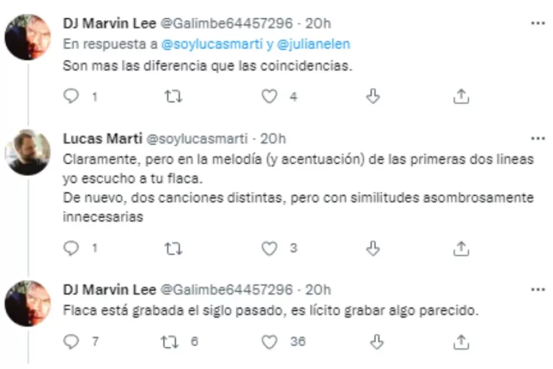Click the downvote icon on the first tweet
The width and height of the screenshot is (553, 369).
373,96
